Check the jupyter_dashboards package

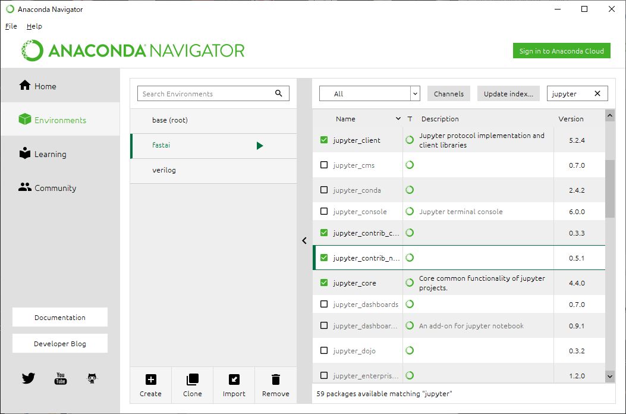324,304
